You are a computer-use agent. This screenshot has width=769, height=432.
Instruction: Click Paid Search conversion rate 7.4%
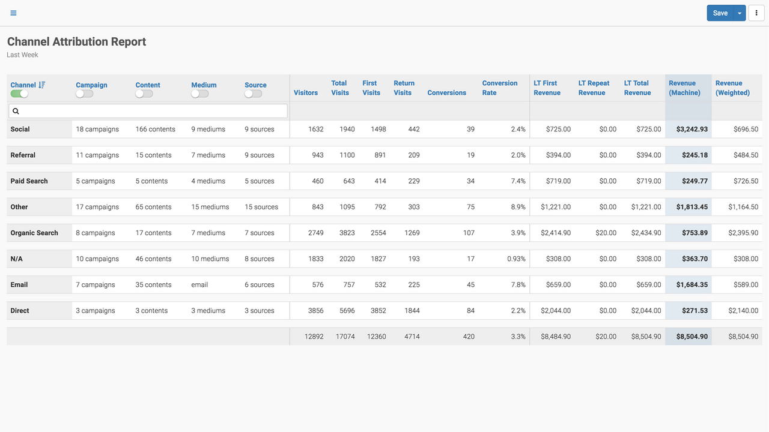tap(518, 181)
